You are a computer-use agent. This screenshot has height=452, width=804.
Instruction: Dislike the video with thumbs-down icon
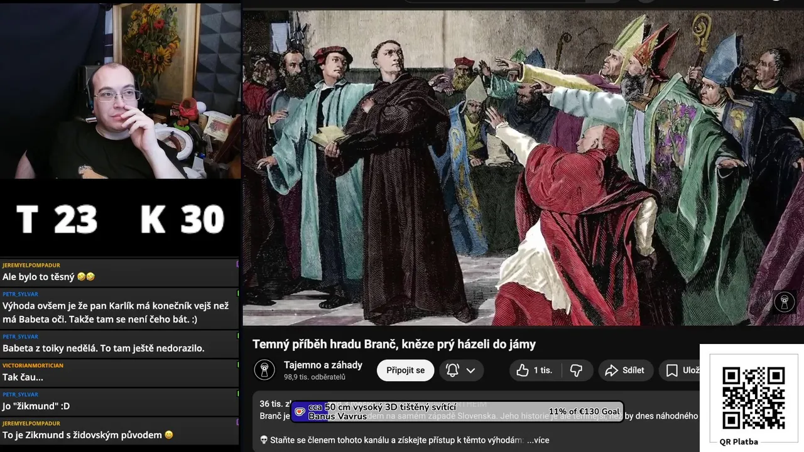pyautogui.click(x=576, y=370)
